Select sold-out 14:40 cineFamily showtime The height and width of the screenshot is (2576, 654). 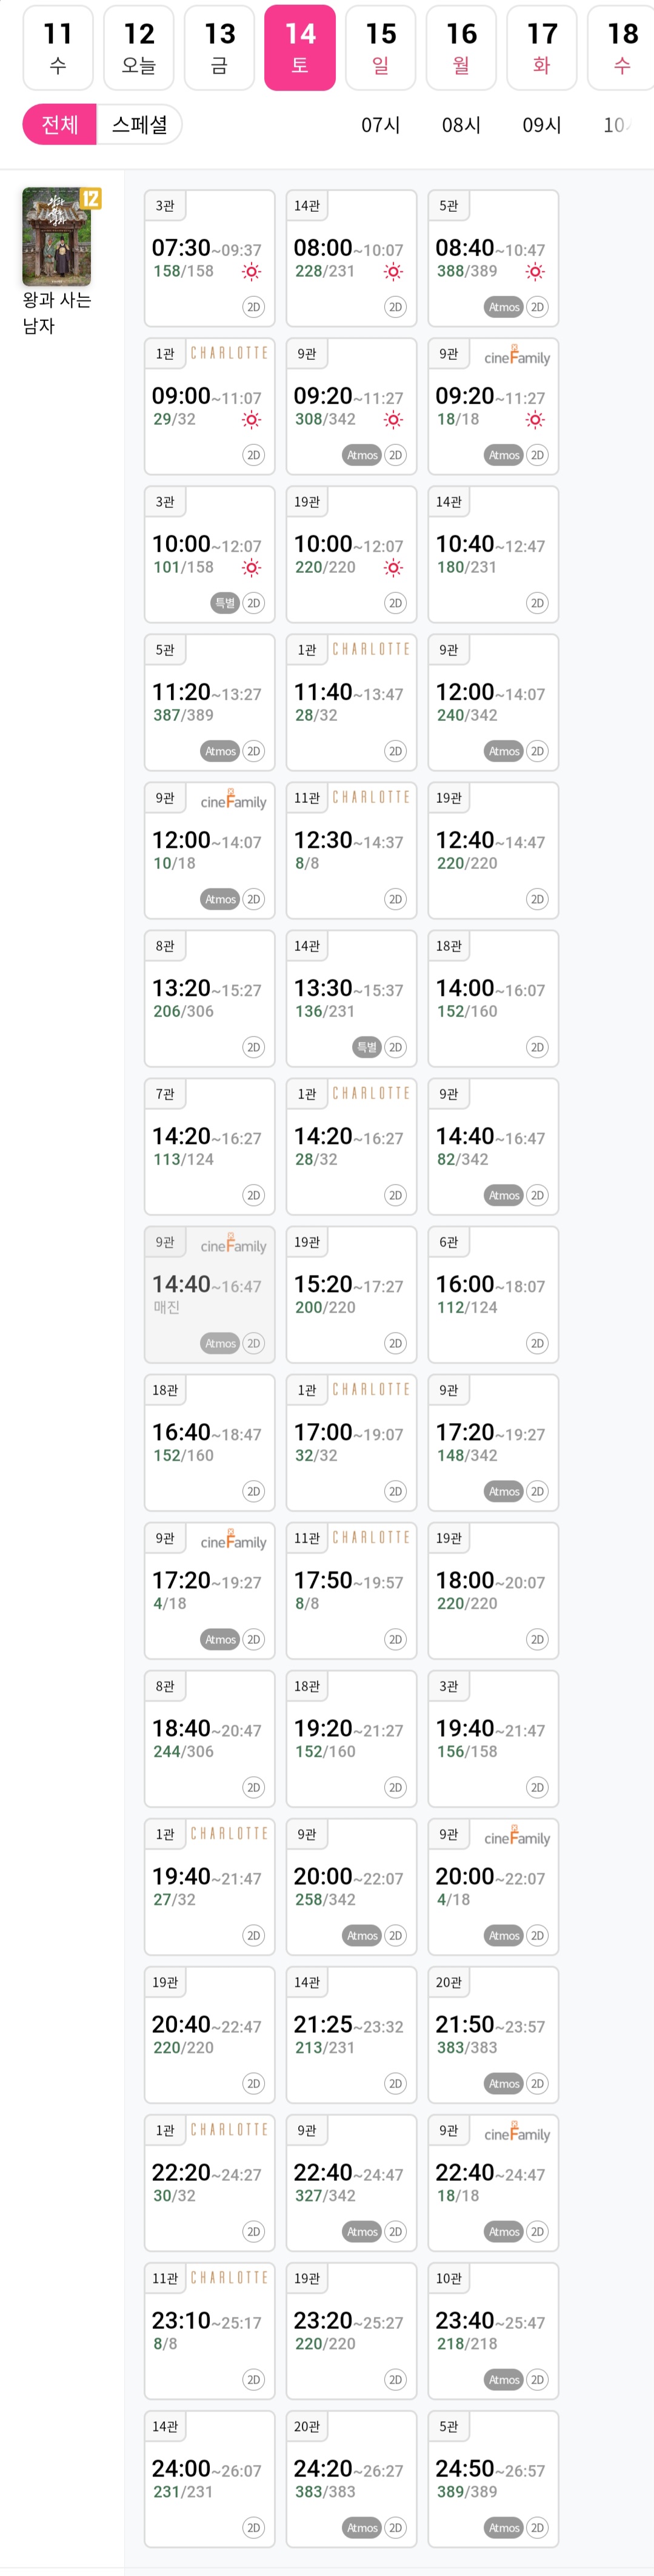click(x=209, y=1294)
